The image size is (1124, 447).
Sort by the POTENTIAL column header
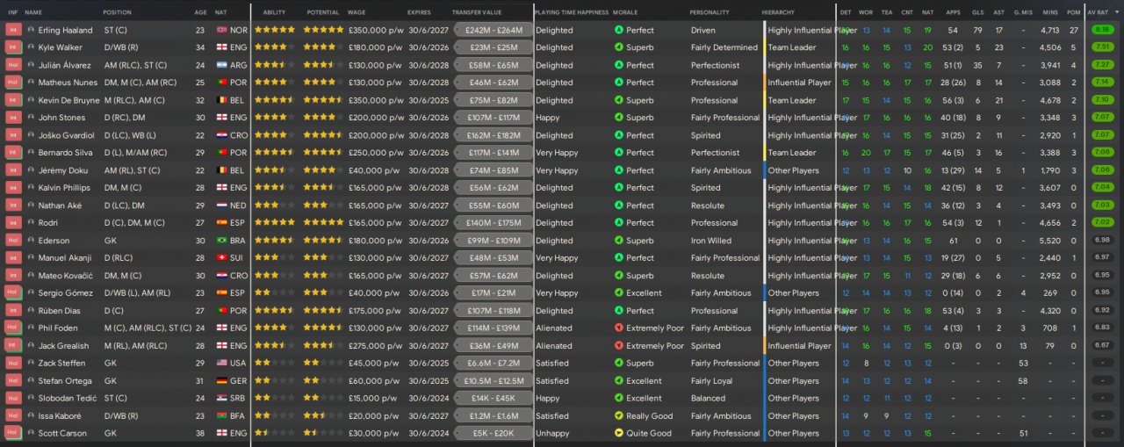tap(323, 12)
